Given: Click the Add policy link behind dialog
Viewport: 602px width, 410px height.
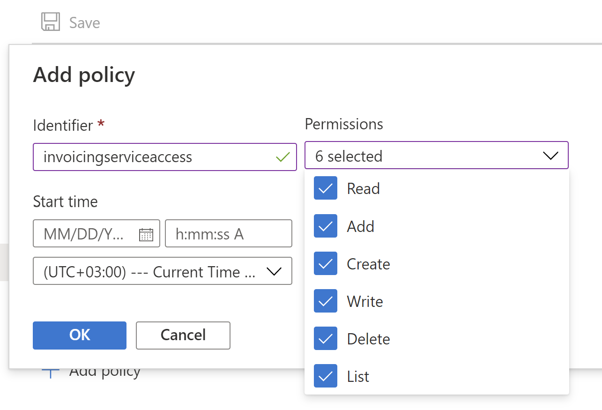Looking at the screenshot, I should click(x=105, y=372).
